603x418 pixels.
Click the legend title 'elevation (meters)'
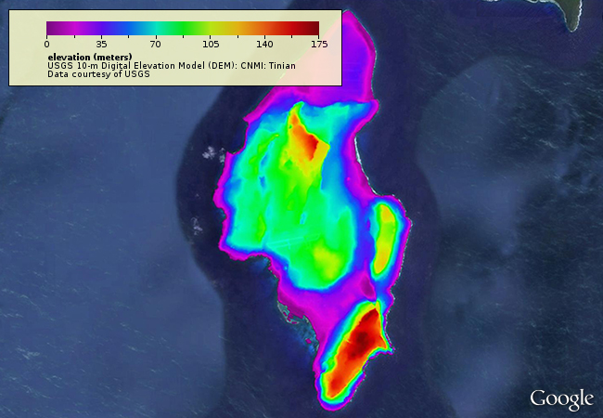(90, 58)
